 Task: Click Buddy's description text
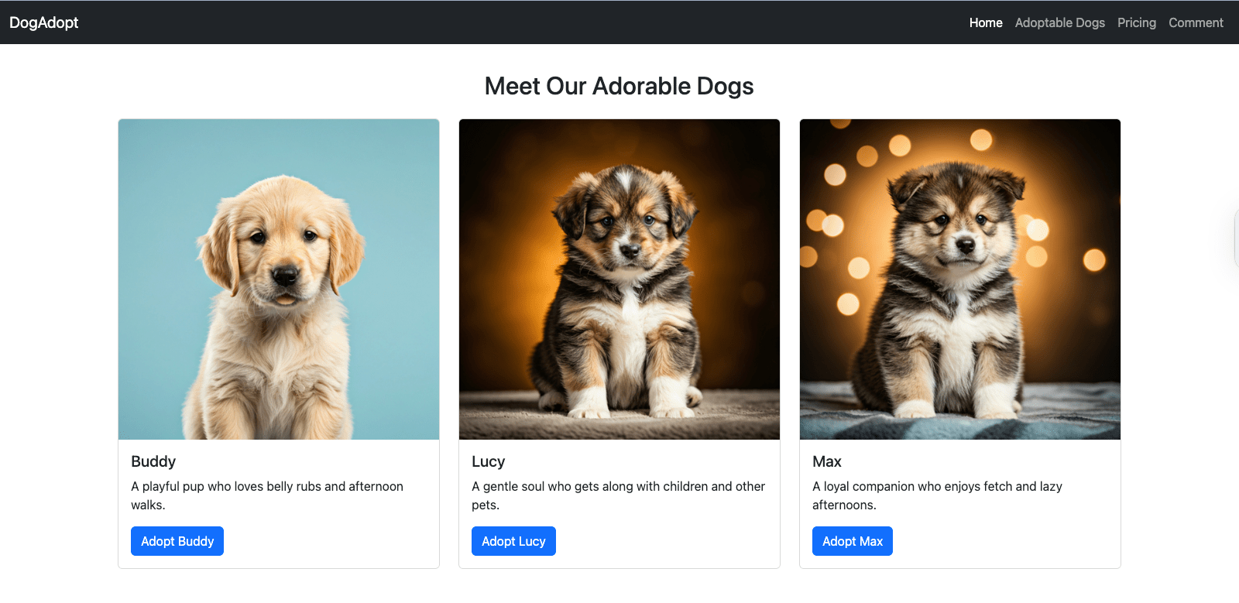point(266,495)
